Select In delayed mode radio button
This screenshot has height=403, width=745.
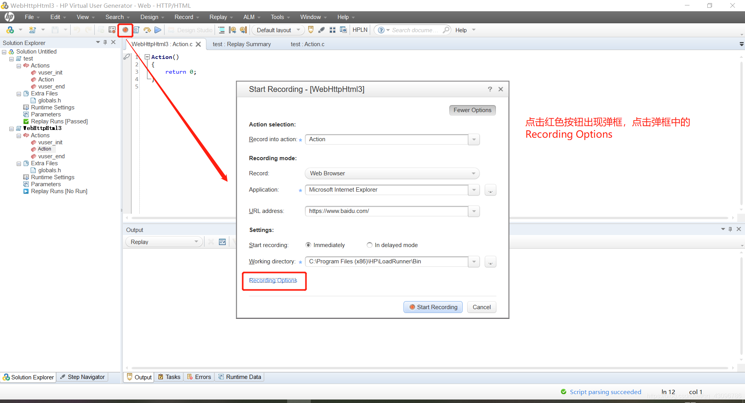(369, 245)
